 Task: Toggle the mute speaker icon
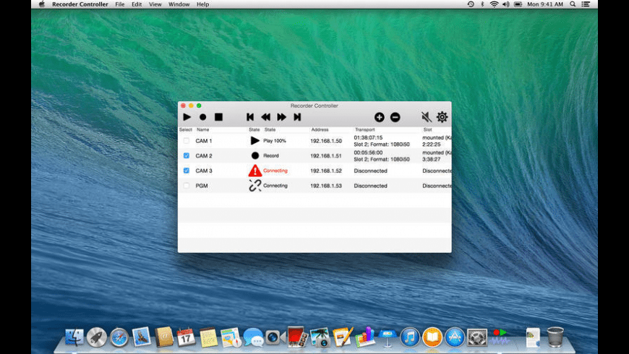click(426, 117)
